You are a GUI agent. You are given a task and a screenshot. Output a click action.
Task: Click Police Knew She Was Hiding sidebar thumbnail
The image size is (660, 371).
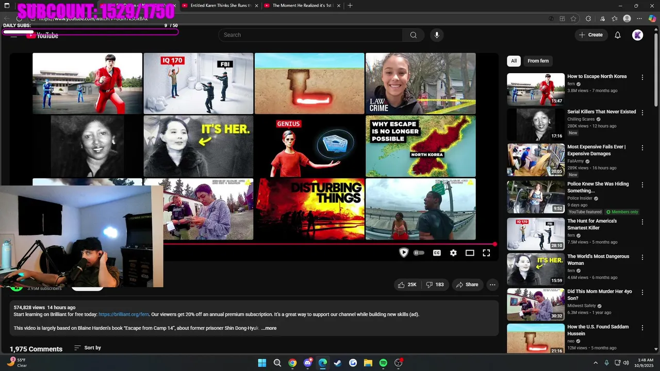pos(536,197)
